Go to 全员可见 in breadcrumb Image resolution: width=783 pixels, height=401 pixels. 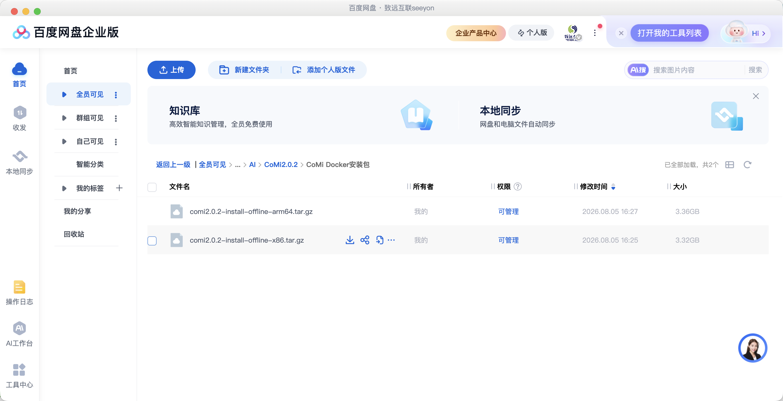(213, 164)
